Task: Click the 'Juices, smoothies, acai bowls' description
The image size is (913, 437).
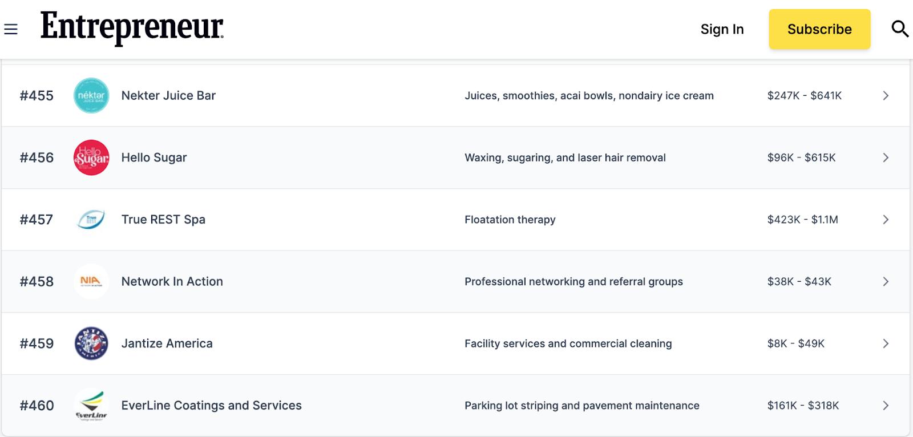Action: pos(589,96)
